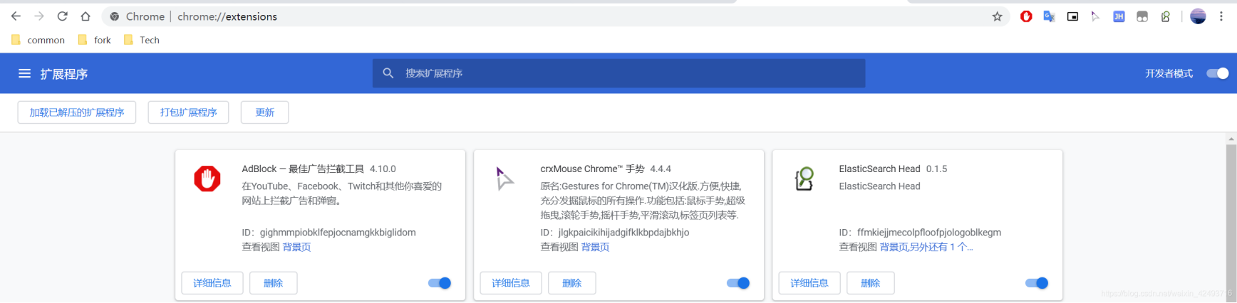This screenshot has height=303, width=1237.
Task: Click the picture-in-picture toolbar extension icon
Action: 1072,16
